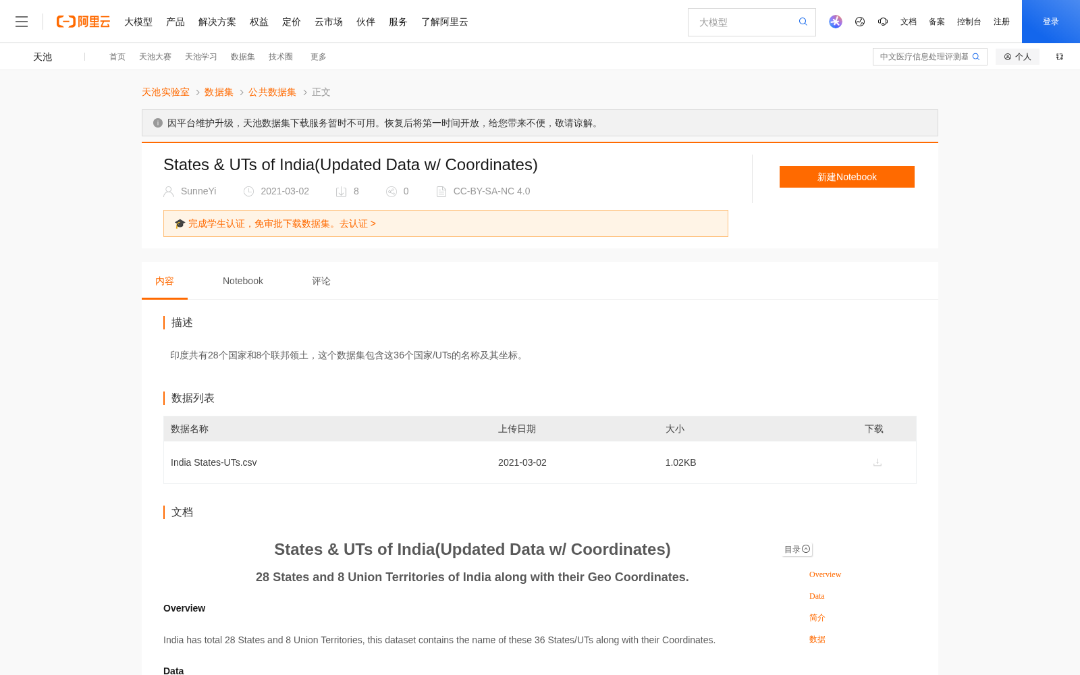Viewport: 1080px width, 675px height.
Task: Open the 个人 user button
Action: pos(1017,57)
